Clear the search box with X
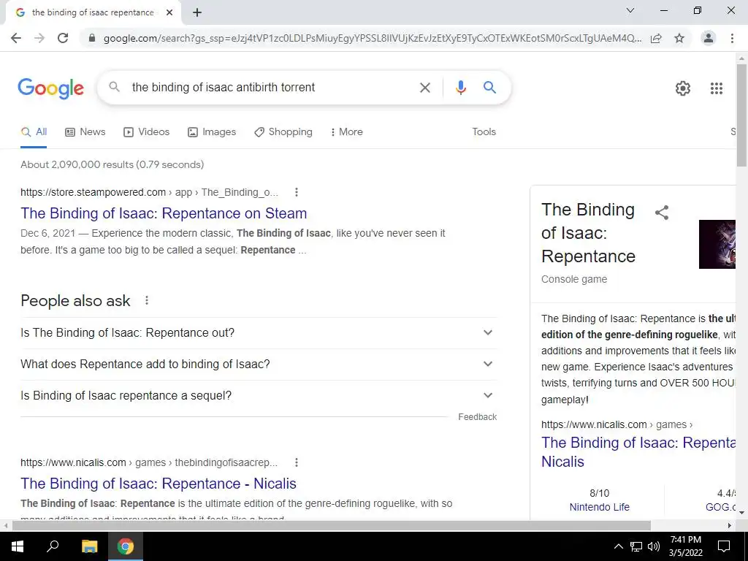 point(424,88)
